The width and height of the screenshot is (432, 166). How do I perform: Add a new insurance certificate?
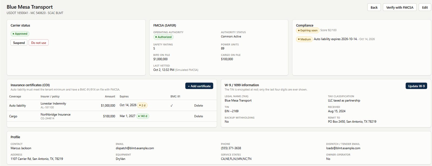pyautogui.click(x=199, y=86)
